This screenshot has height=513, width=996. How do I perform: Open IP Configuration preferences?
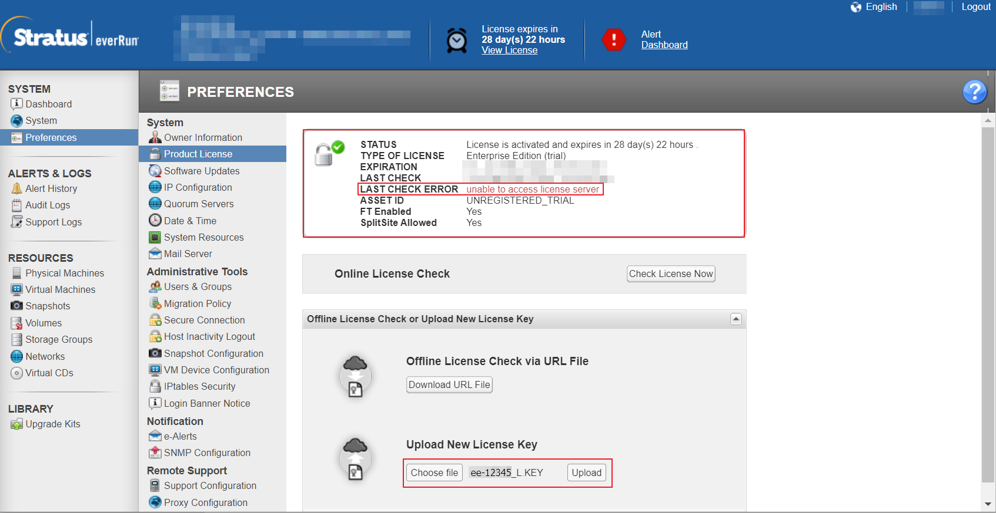click(198, 187)
